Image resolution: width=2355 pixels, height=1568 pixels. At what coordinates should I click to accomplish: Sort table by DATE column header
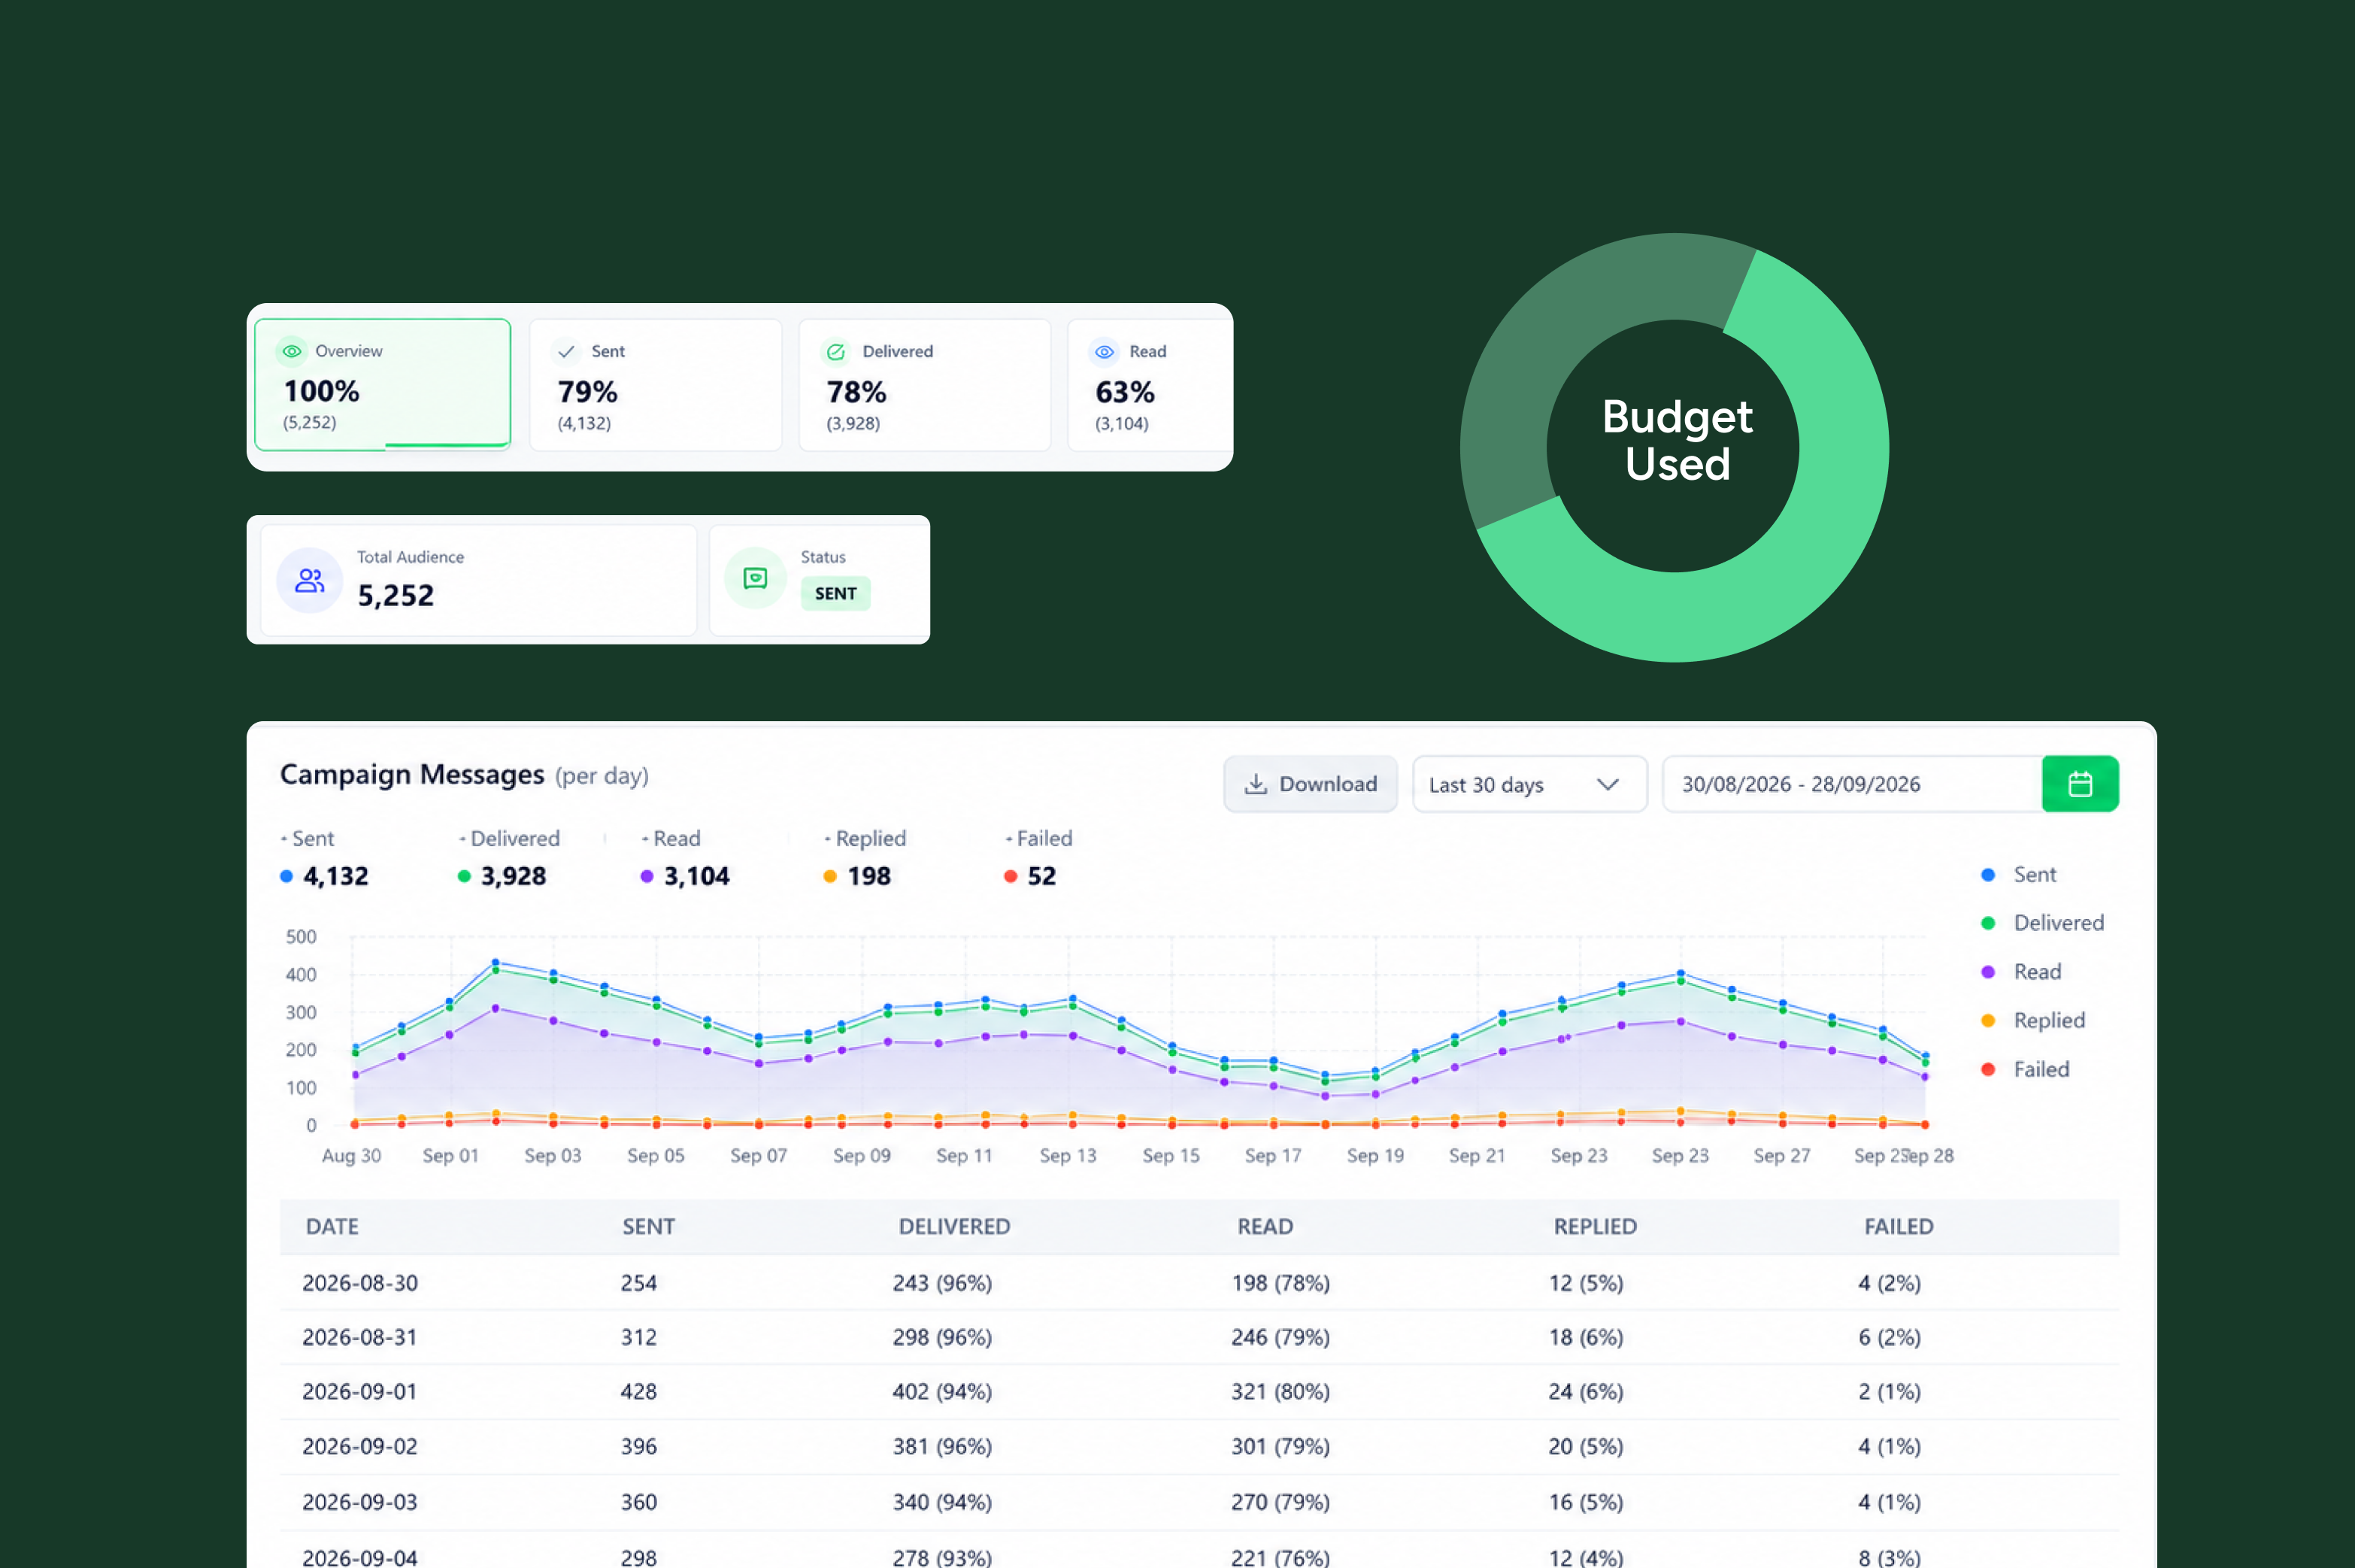pos(332,1227)
